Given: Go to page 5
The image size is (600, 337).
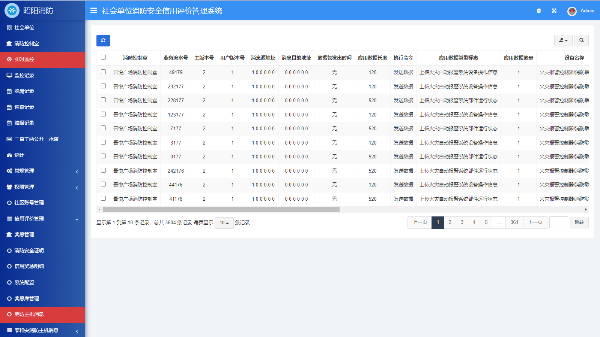Looking at the screenshot, I should [x=486, y=222].
